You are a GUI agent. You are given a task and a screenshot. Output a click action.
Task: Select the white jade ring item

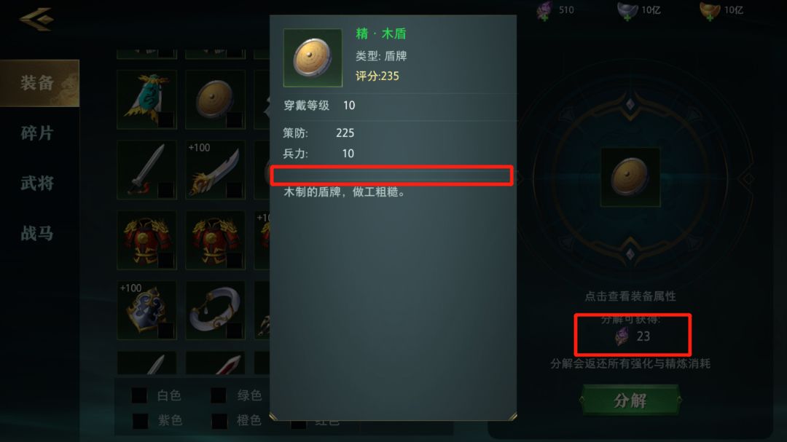coord(215,310)
